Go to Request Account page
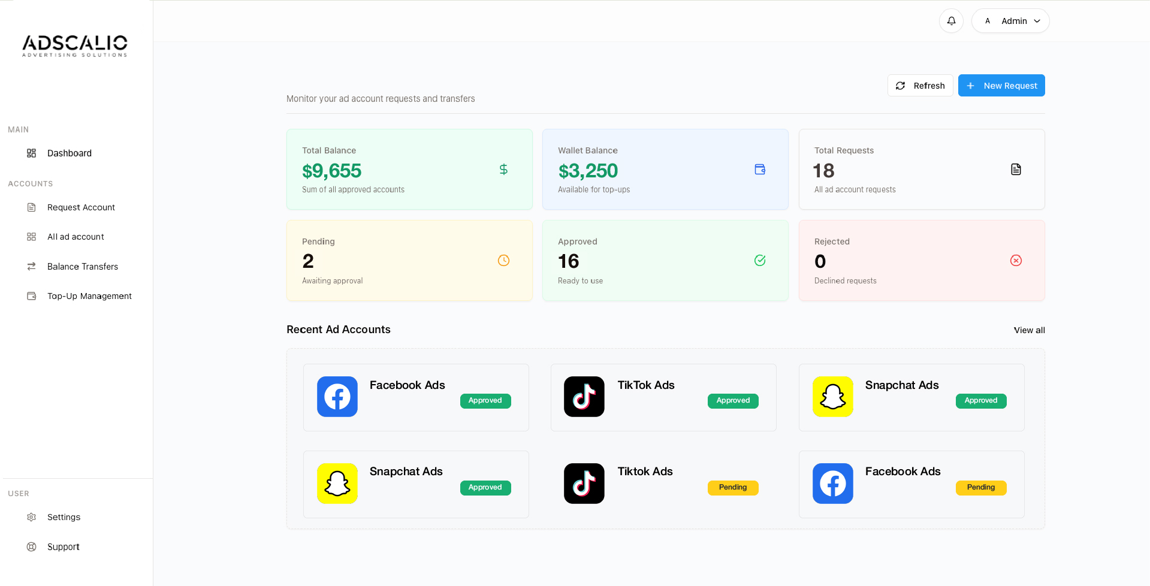Viewport: 1150px width, 586px height. pos(81,207)
